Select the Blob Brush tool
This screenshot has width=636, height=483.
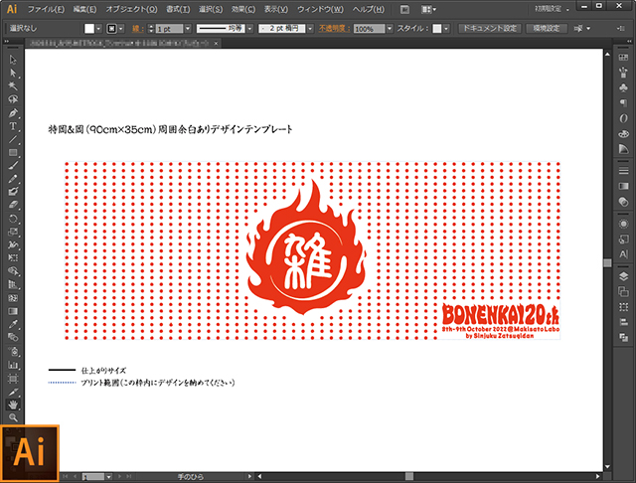[x=13, y=192]
